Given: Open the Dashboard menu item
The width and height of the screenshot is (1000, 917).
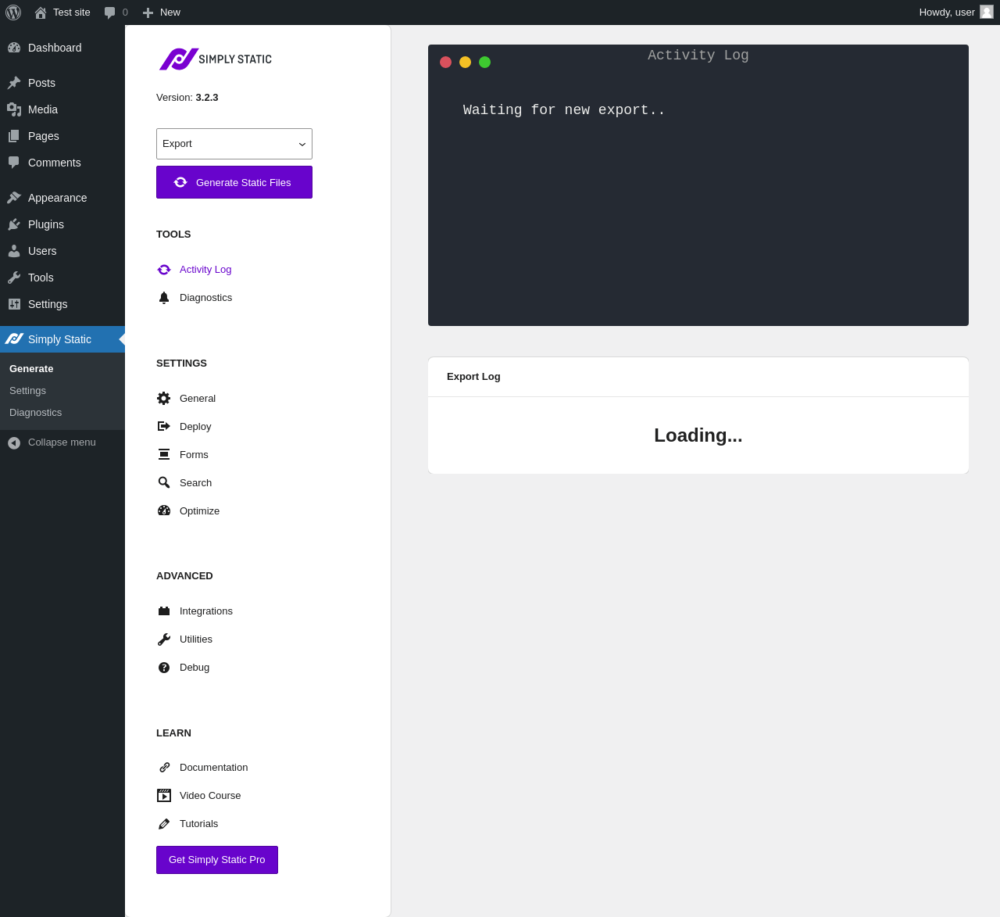Looking at the screenshot, I should pyautogui.click(x=62, y=48).
